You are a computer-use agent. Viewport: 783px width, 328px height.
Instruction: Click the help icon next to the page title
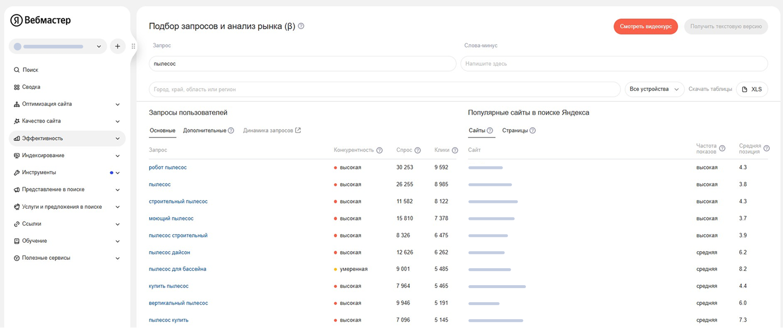(301, 26)
